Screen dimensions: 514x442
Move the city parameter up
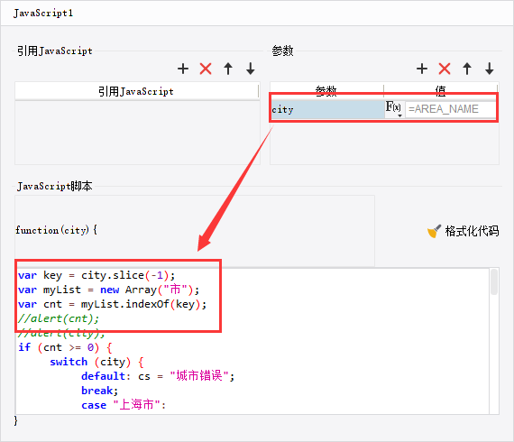click(467, 69)
